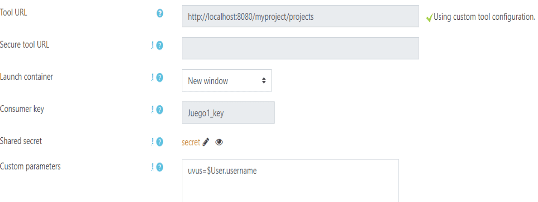This screenshot has height=202, width=538.
Task: View help for Shared secret
Action: click(160, 141)
